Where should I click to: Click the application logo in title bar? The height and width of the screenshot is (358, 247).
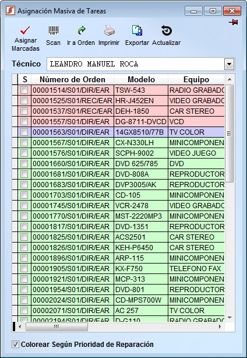coord(10,10)
